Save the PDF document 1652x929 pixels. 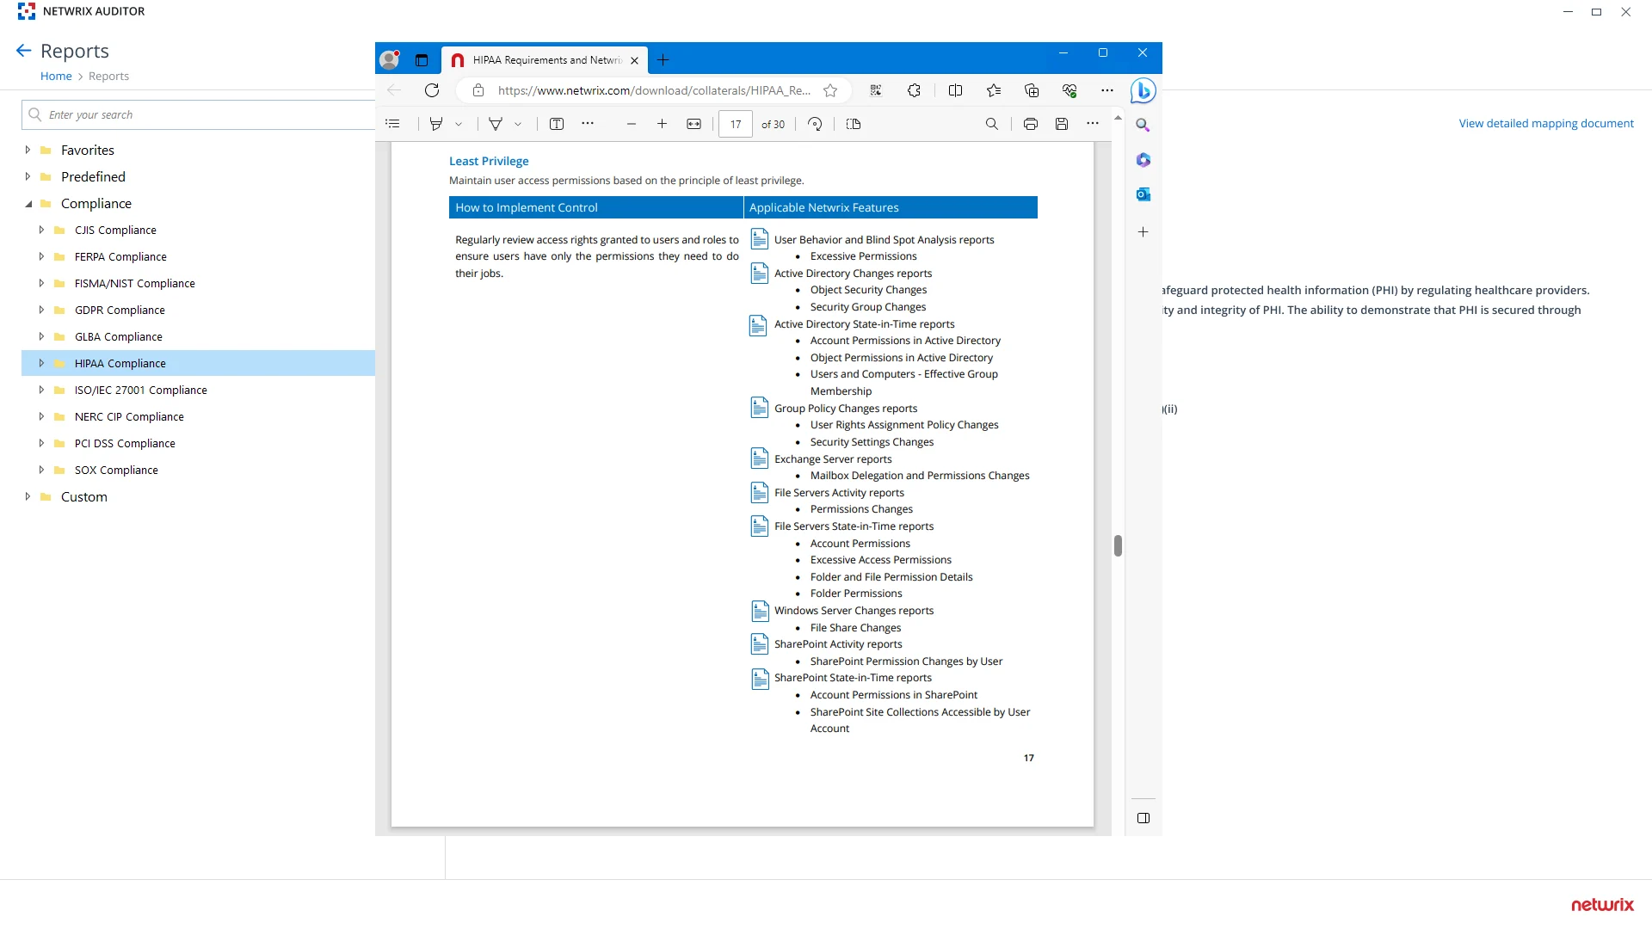point(1062,124)
